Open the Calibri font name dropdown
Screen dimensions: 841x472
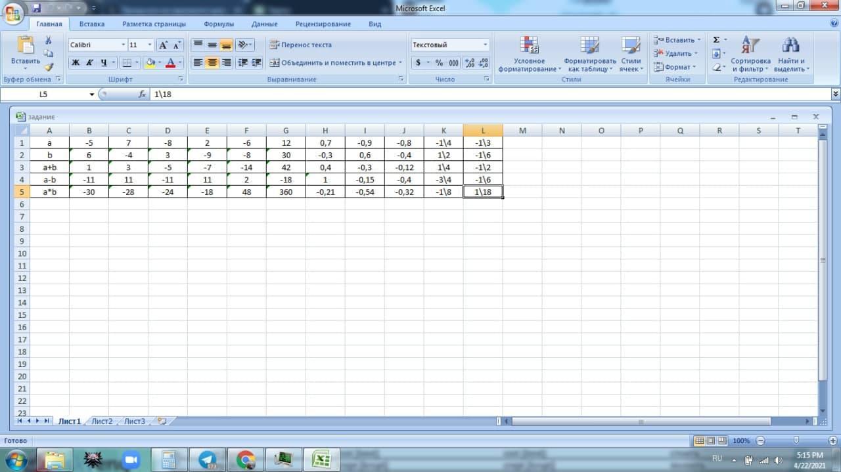click(123, 45)
